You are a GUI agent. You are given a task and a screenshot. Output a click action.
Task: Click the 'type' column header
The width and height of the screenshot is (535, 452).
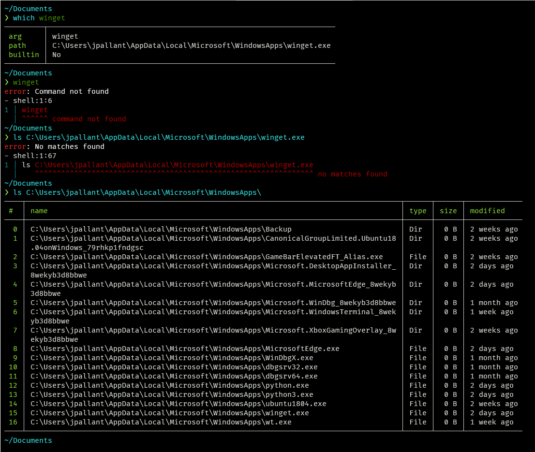click(418, 210)
